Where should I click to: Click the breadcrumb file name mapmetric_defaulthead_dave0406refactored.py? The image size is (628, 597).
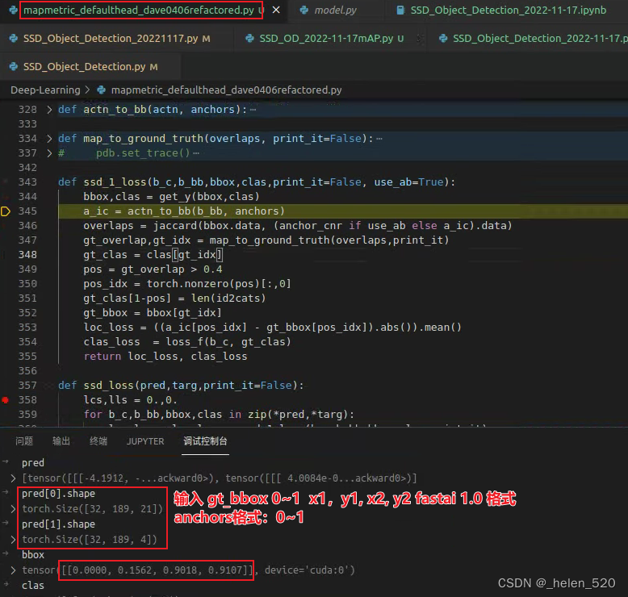coord(226,90)
